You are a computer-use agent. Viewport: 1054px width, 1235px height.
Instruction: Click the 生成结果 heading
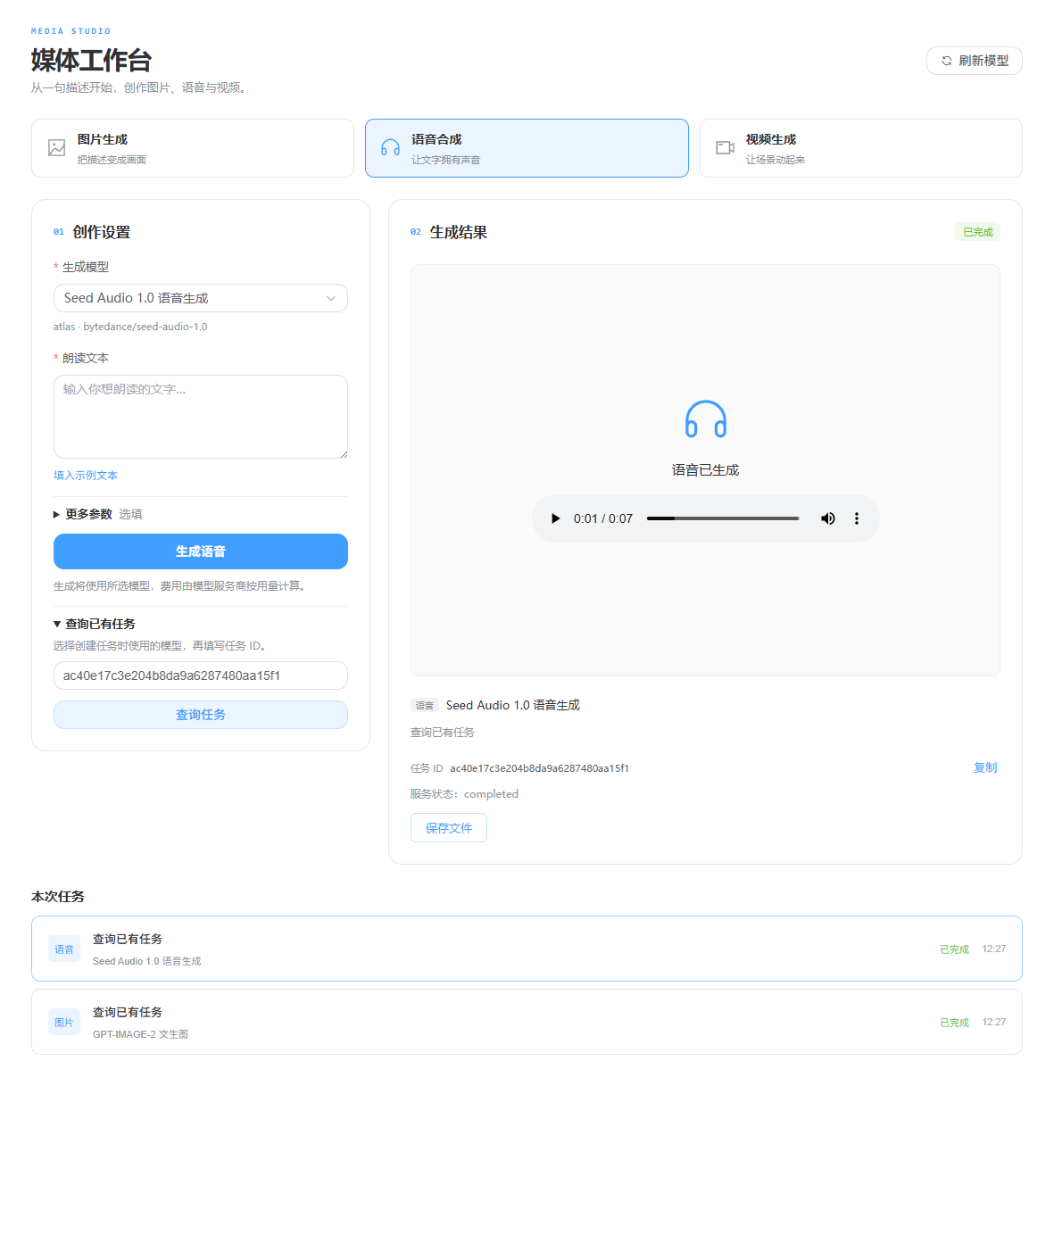point(459,232)
